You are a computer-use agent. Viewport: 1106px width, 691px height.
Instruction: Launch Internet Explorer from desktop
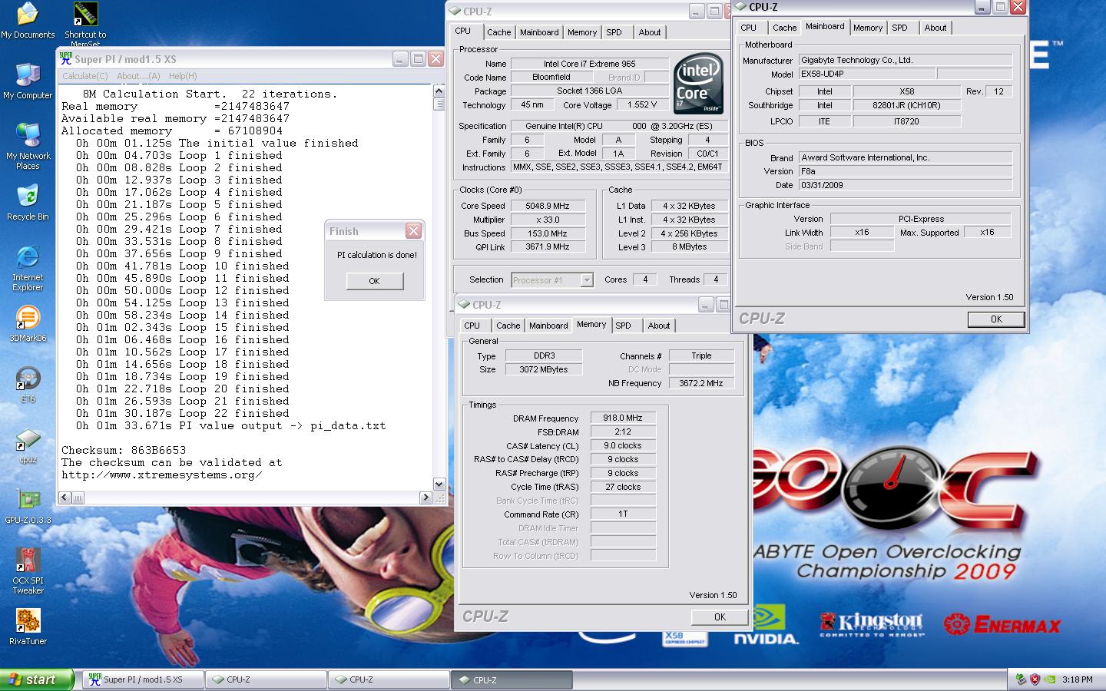tap(28, 269)
